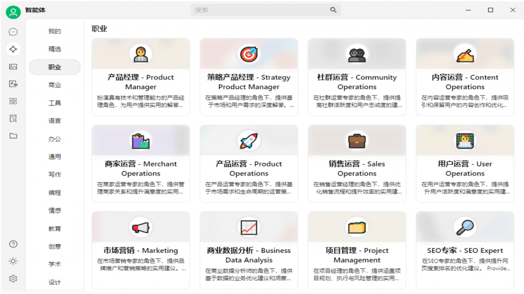Viewport: 524px width, 294px height.
Task: Open the translate sidebar icon
Action: click(13, 84)
